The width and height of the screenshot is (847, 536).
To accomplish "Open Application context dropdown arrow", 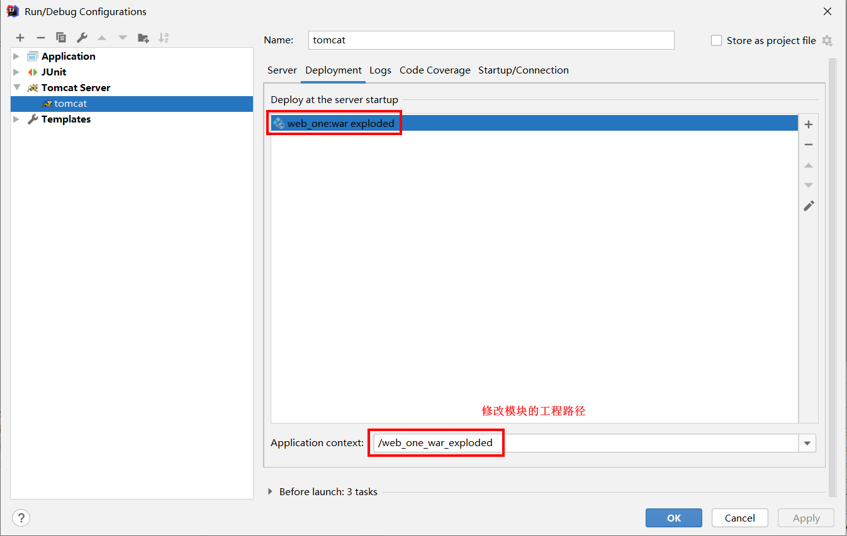I will pyautogui.click(x=807, y=443).
